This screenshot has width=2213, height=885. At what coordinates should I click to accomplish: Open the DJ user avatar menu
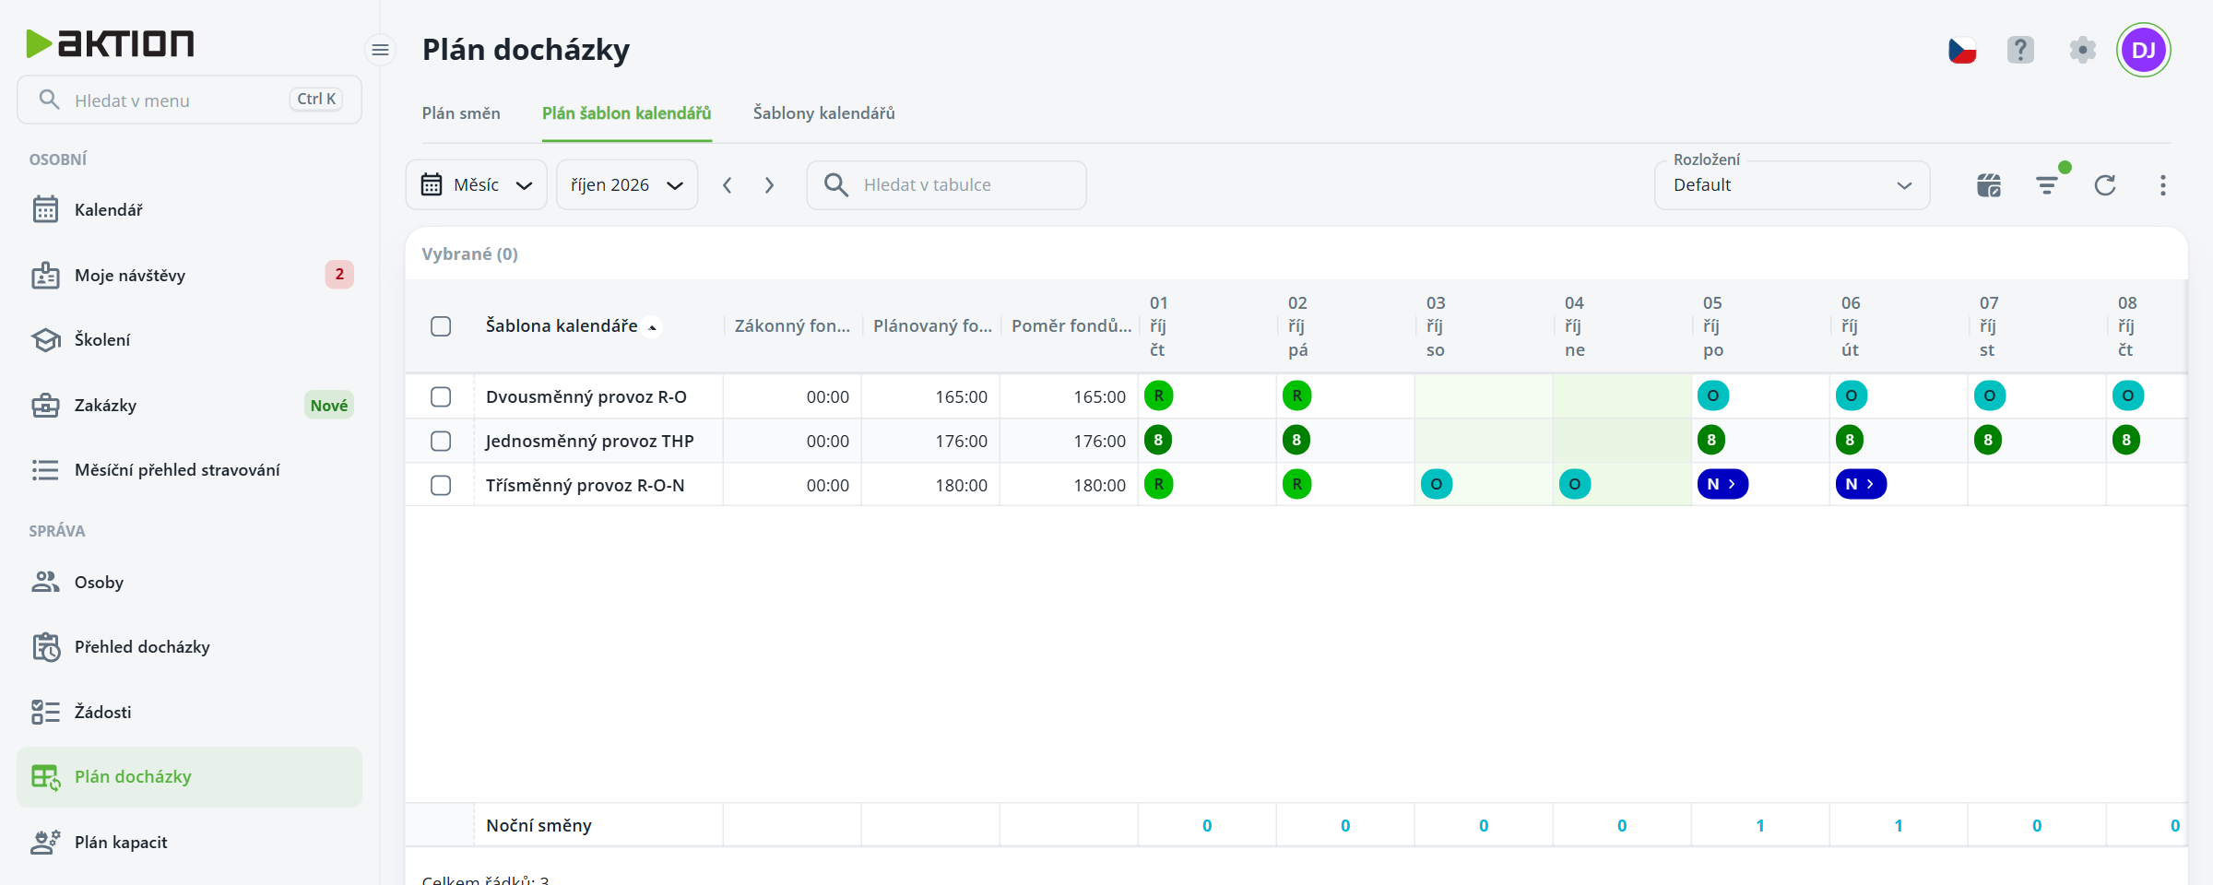tap(2144, 50)
